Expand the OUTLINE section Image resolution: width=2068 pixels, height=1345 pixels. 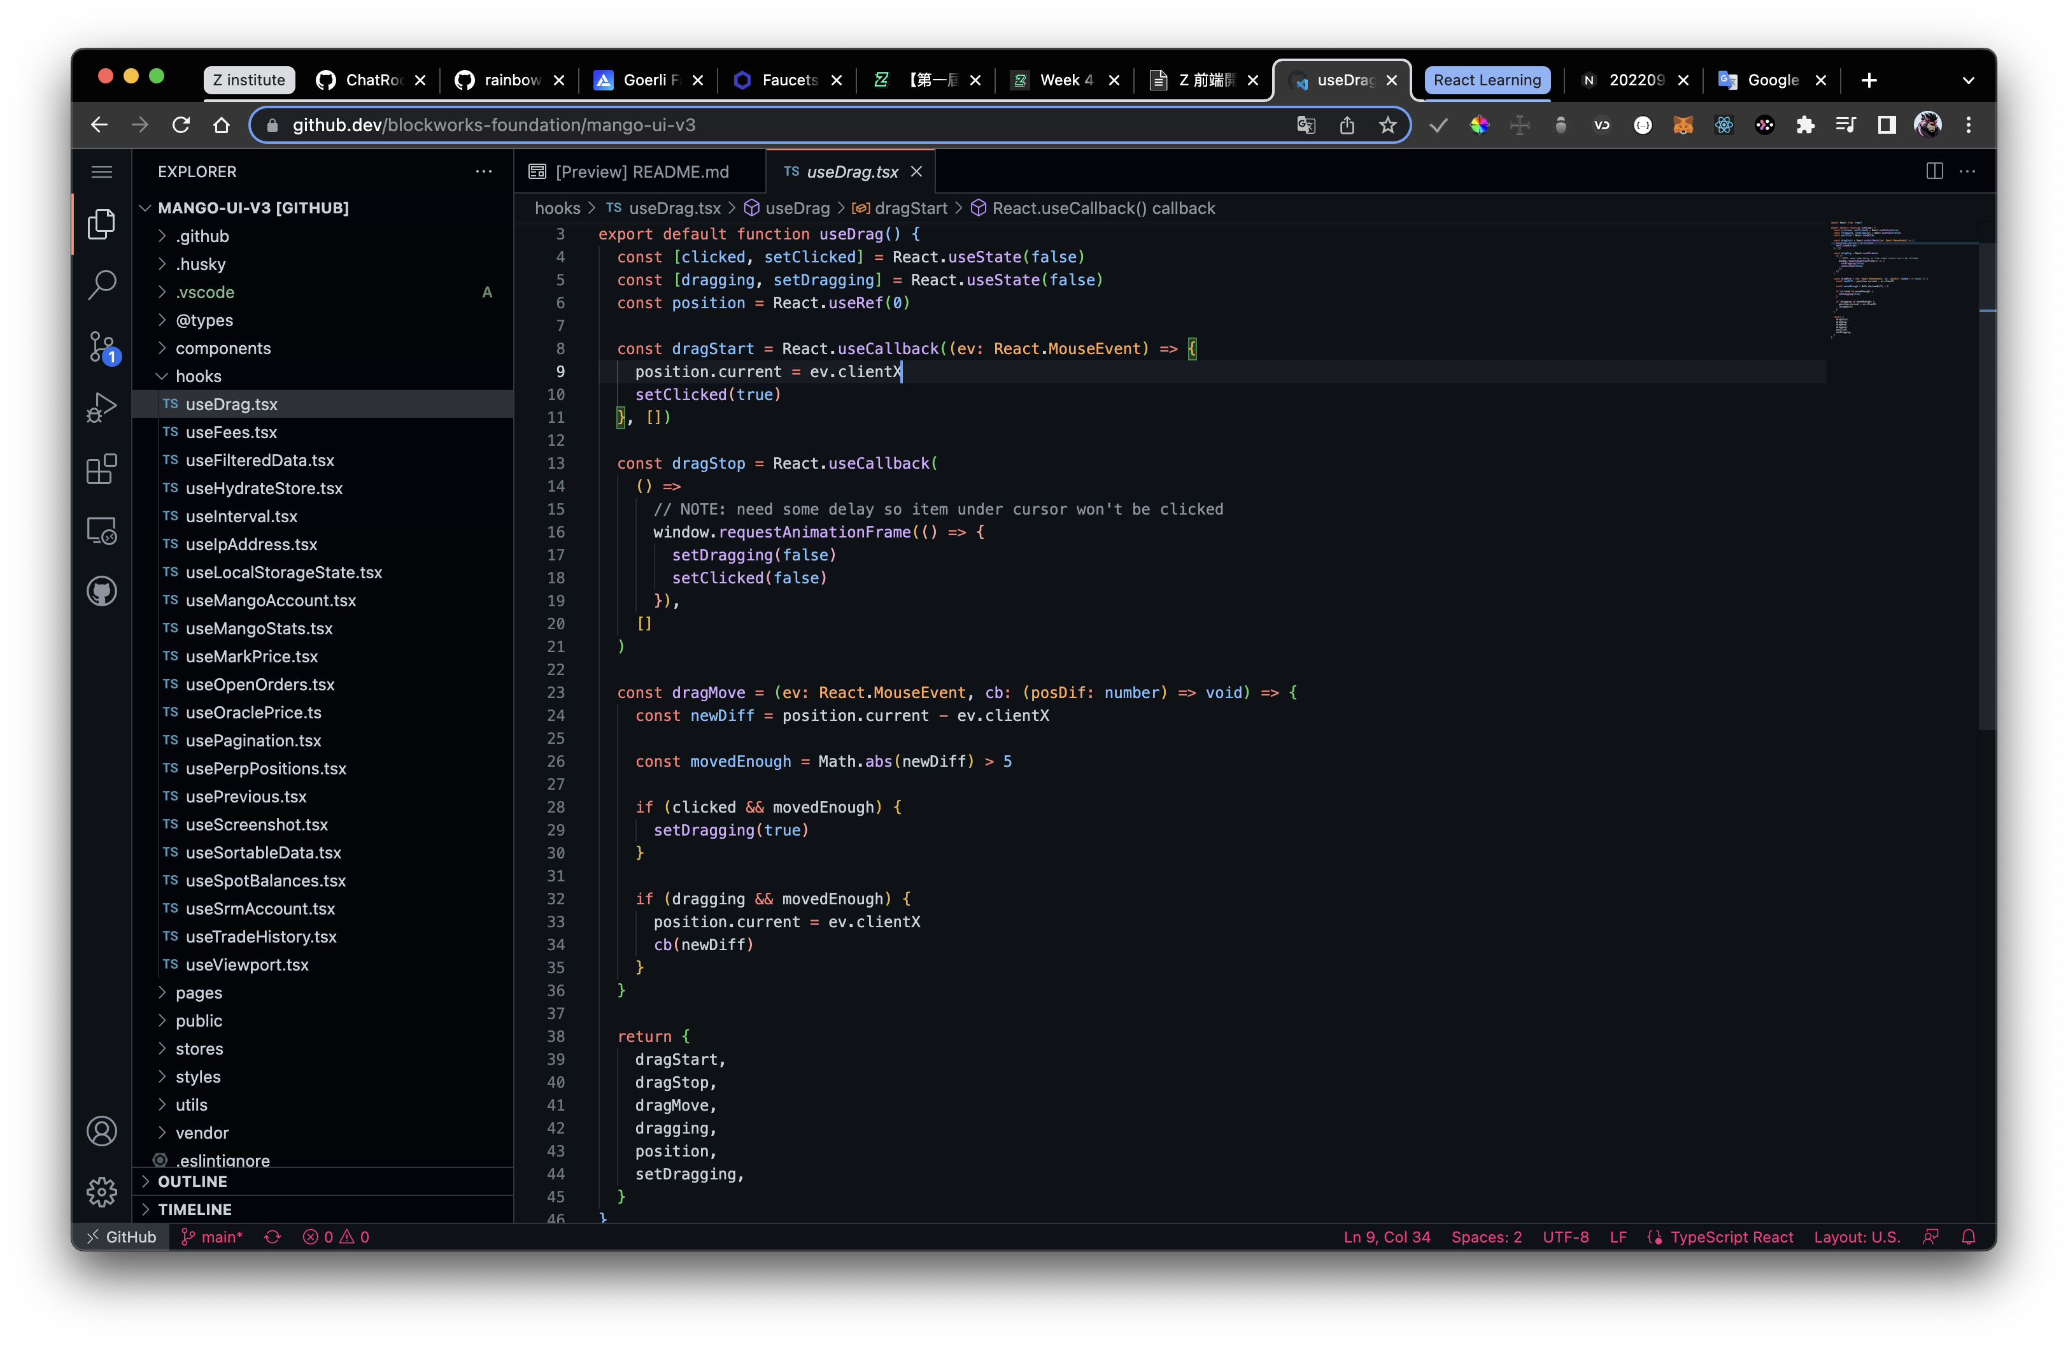[192, 1181]
